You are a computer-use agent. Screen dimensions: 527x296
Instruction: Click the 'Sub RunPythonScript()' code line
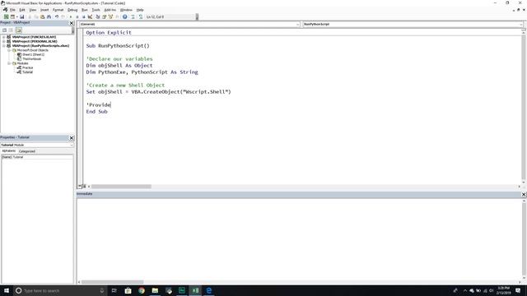(x=118, y=46)
